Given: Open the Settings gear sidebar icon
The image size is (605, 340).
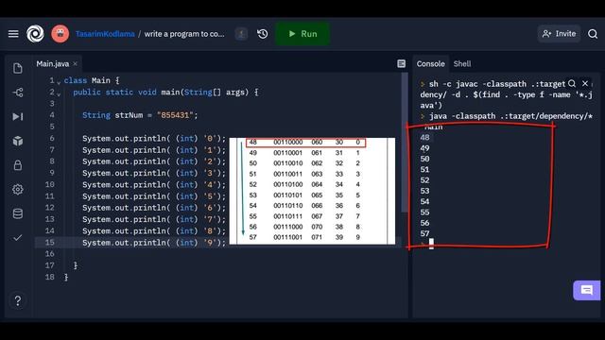Looking at the screenshot, I should (18, 189).
